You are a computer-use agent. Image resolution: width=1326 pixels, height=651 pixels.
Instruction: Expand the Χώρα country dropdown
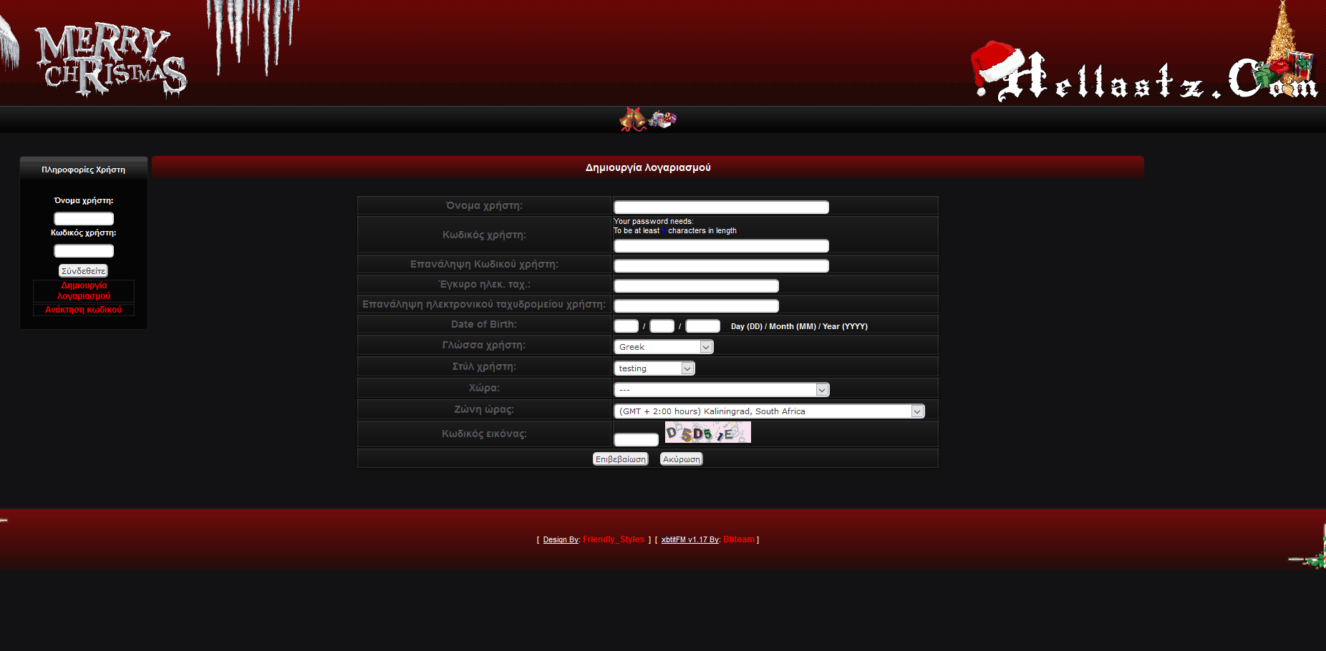point(722,390)
